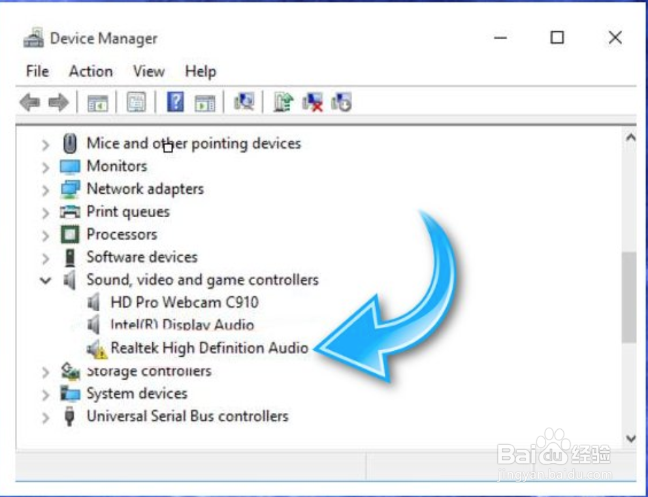Select Universal Serial Bus controllers label
Screen dimensions: 648x497
(x=187, y=415)
